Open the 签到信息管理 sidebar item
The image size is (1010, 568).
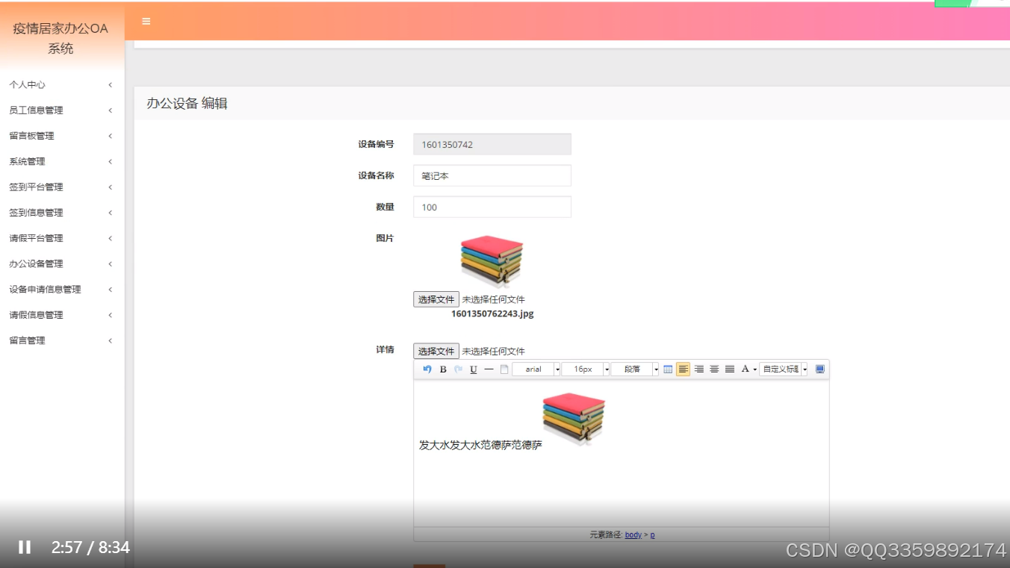tap(62, 213)
